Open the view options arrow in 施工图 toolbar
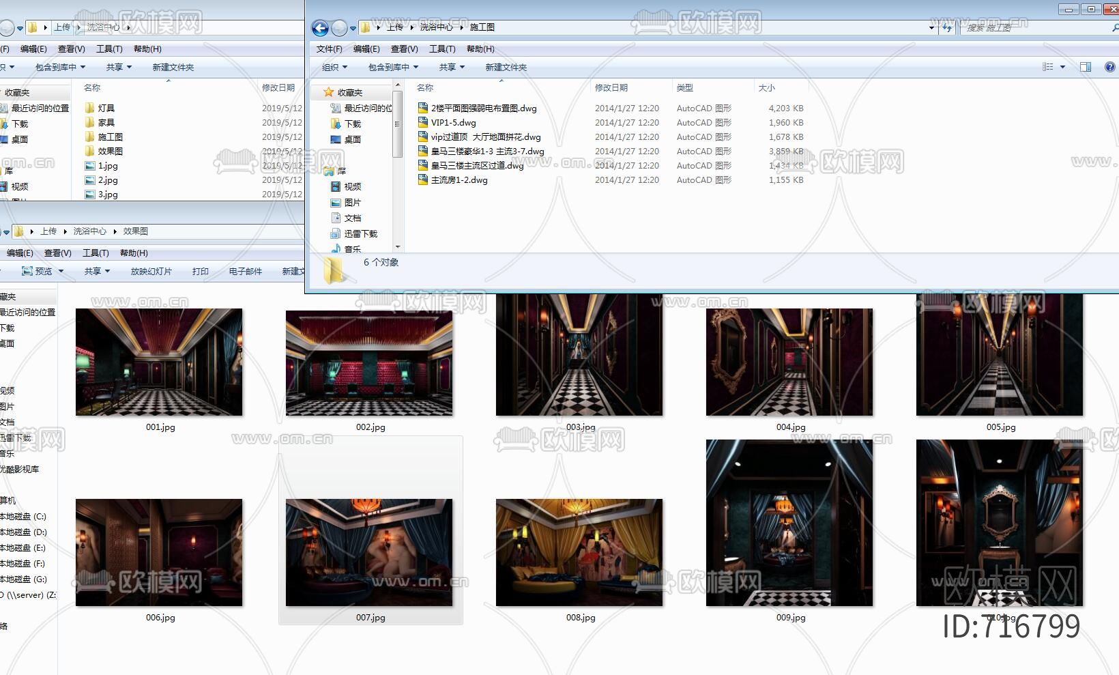Viewport: 1119px width, 675px height. (1062, 67)
